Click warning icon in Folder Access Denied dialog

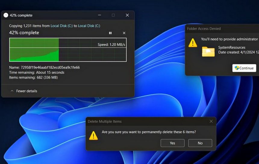click(193, 42)
